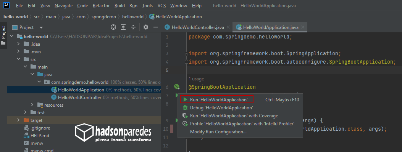Click HelloWorldApplication breadcrumb in navigation bar

coord(176,17)
